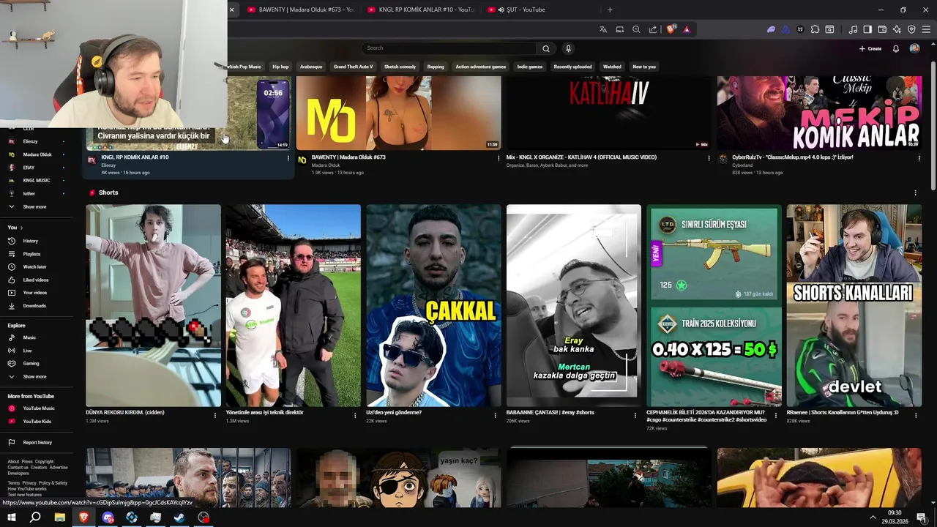Select the Arabesque filter chip
Image resolution: width=937 pixels, height=527 pixels.
pyautogui.click(x=311, y=67)
